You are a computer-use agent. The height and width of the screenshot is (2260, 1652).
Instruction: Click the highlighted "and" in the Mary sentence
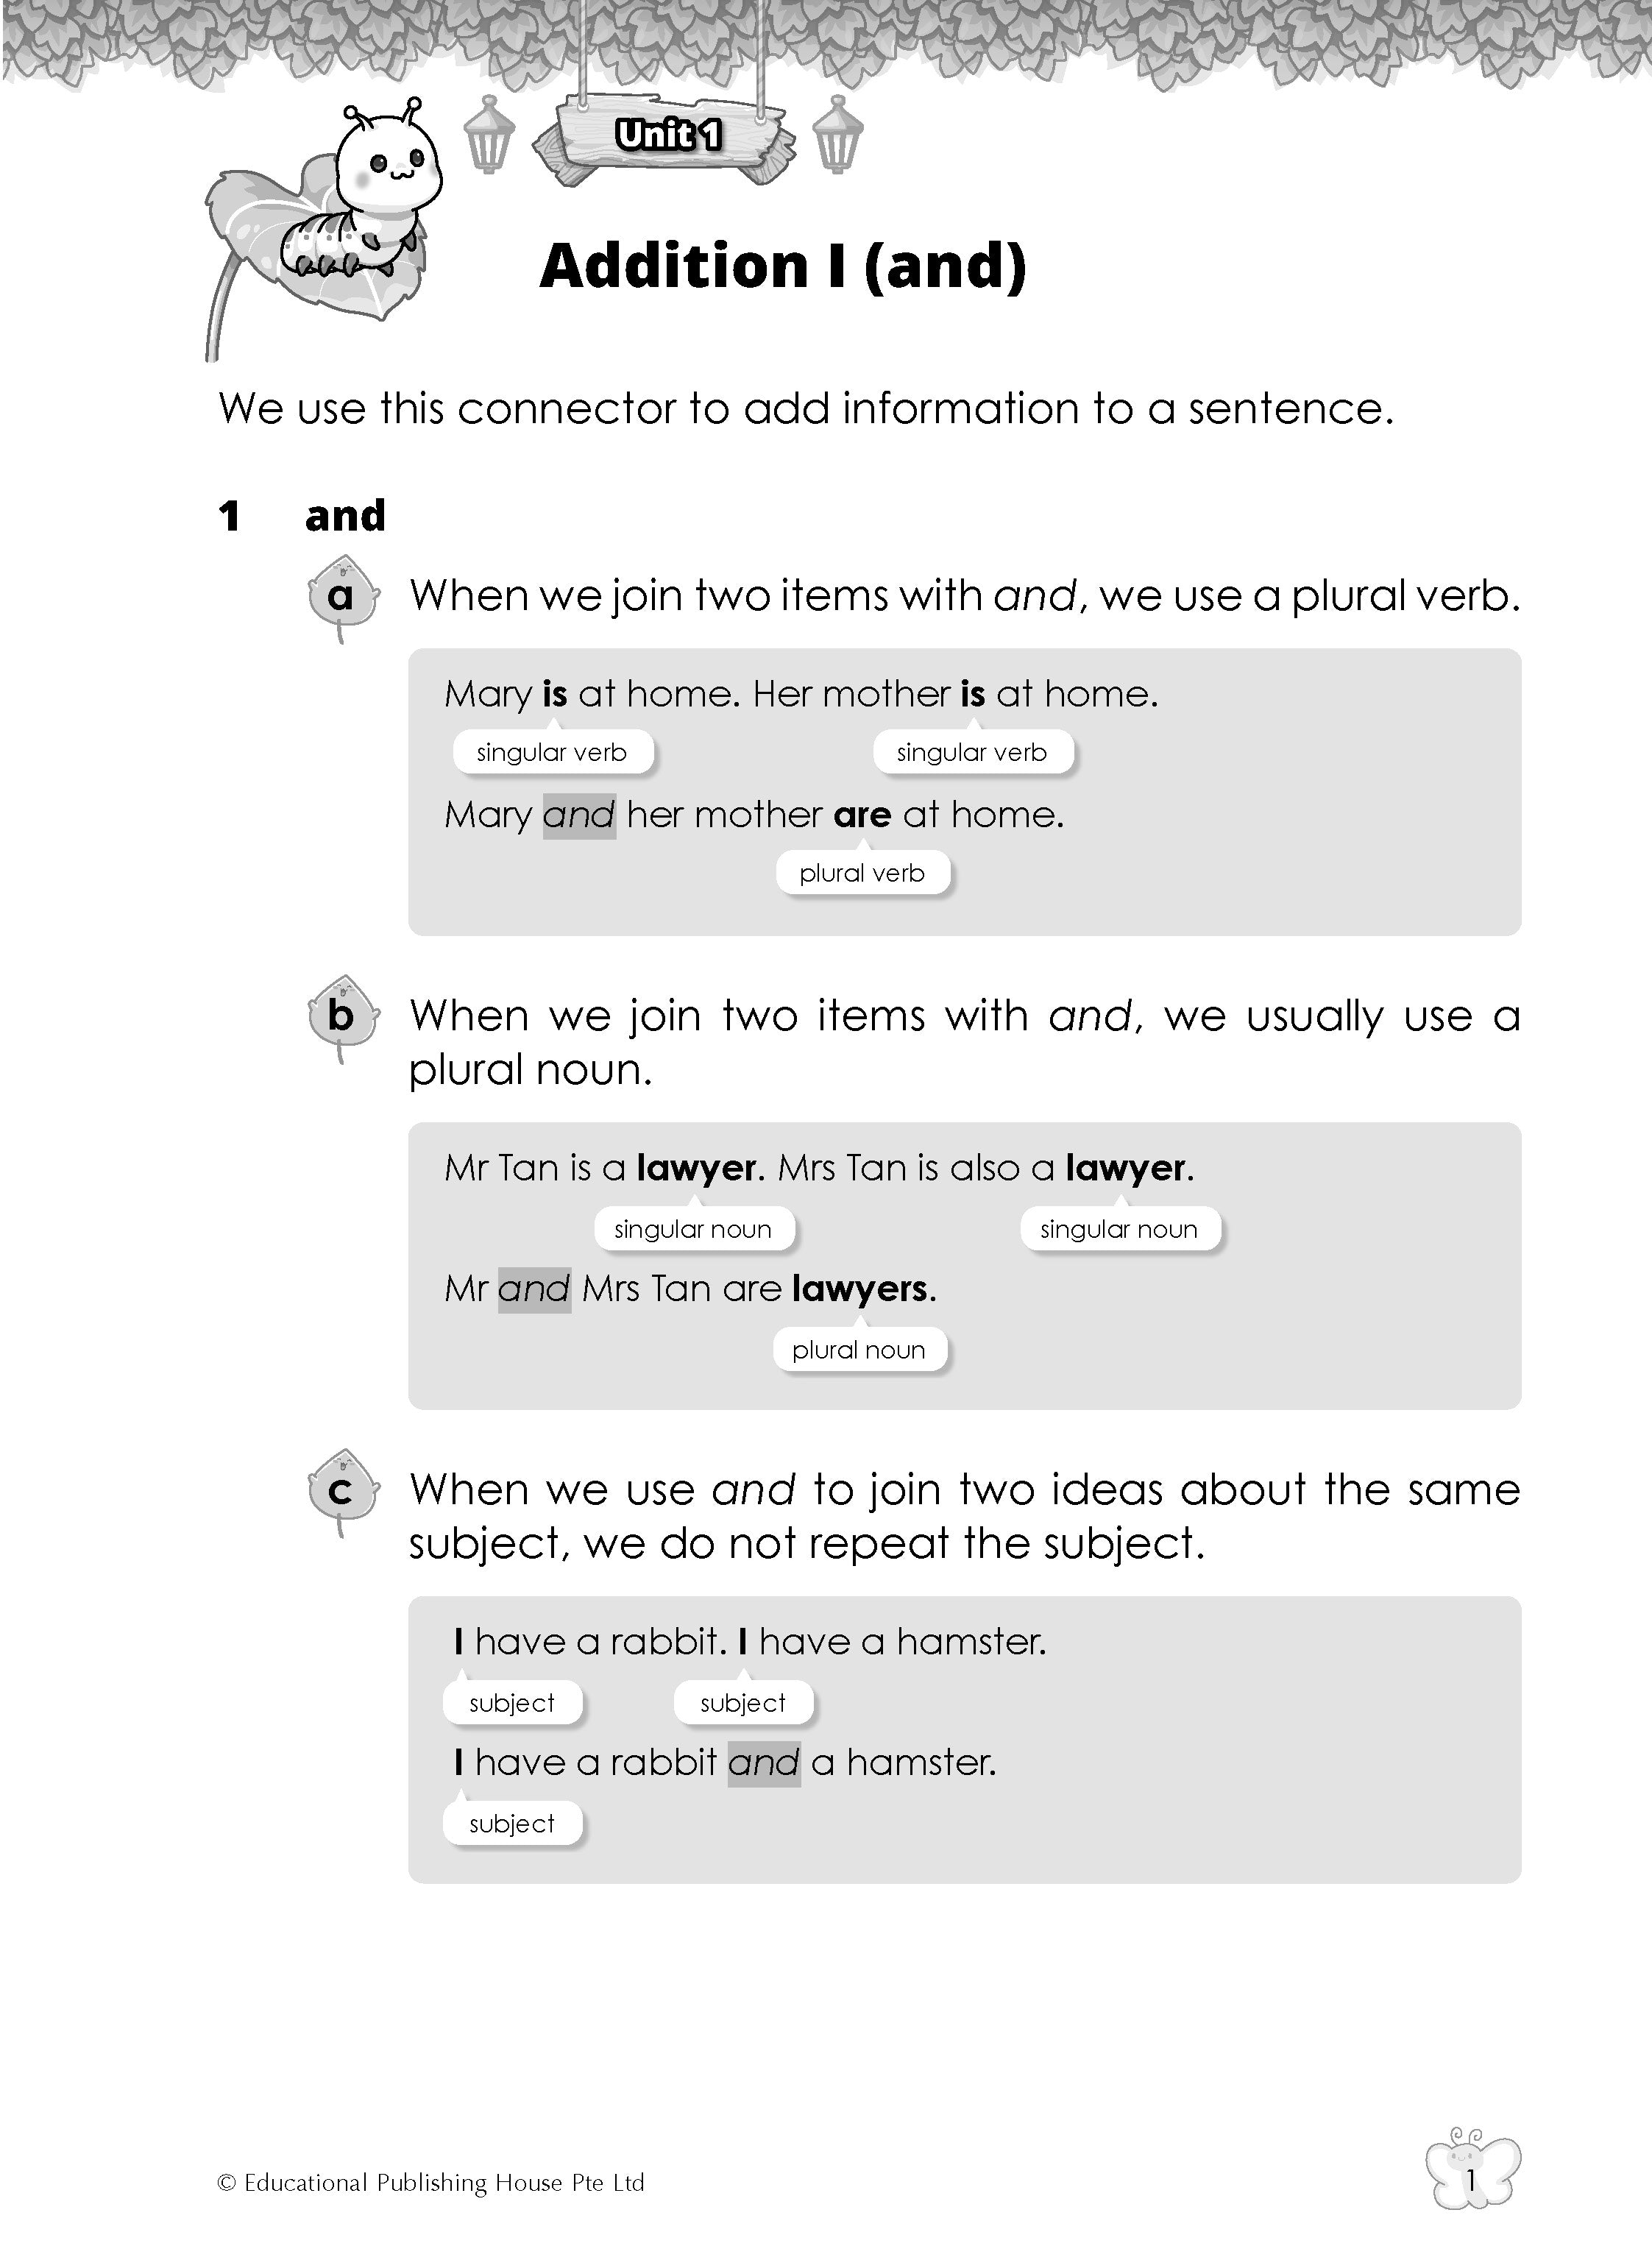tap(579, 815)
